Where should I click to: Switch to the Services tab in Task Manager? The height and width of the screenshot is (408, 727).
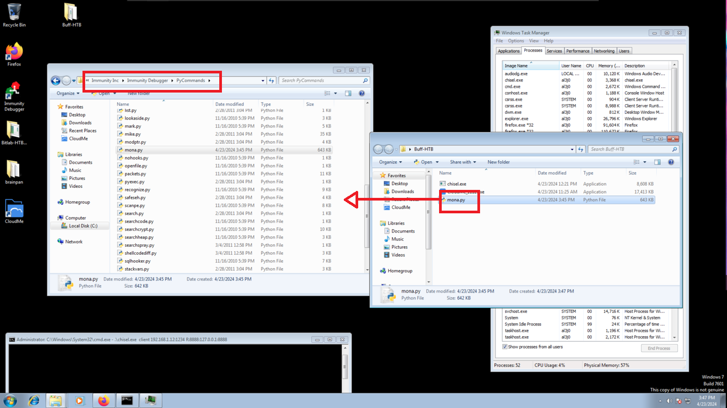[x=554, y=51]
